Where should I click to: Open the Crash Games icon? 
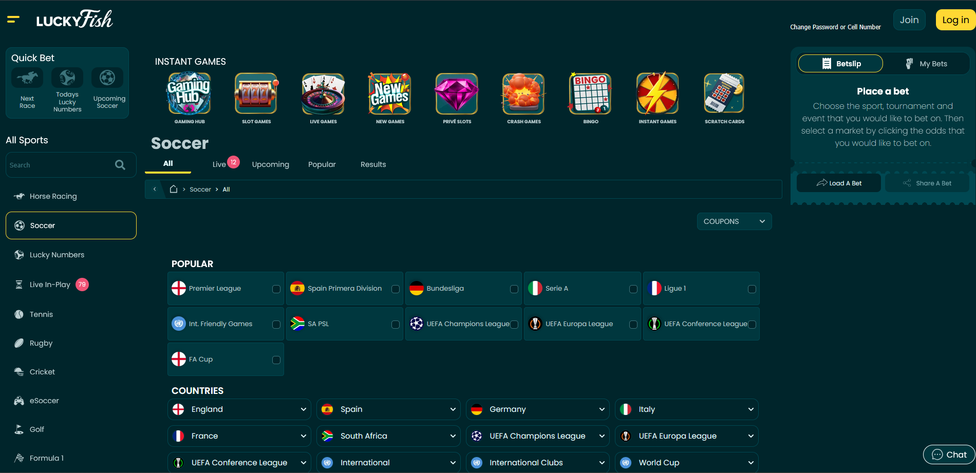click(x=523, y=94)
